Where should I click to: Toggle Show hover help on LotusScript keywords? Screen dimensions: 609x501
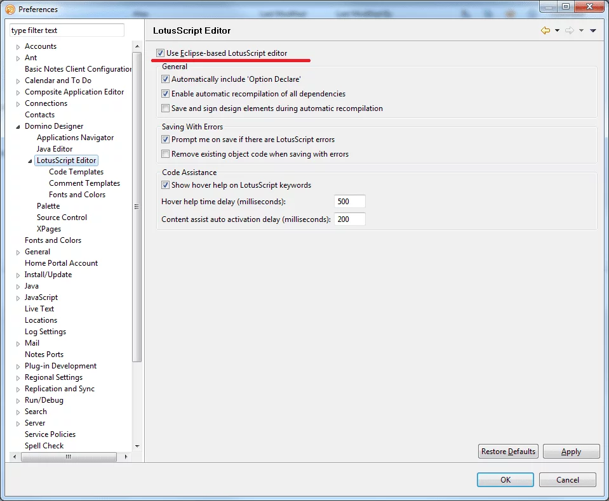[166, 185]
